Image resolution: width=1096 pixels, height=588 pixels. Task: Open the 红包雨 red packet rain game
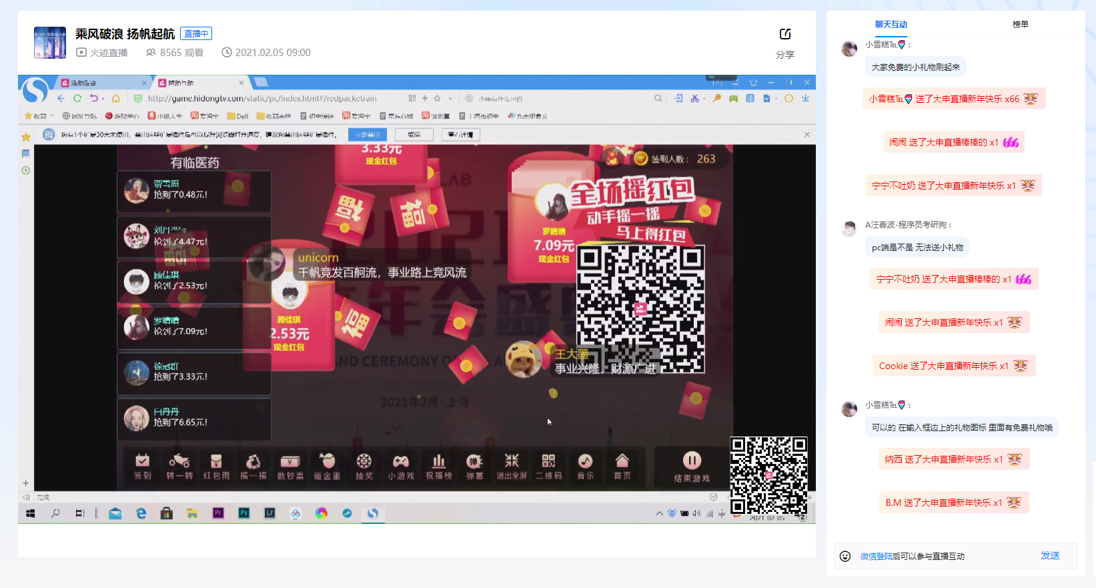click(216, 467)
